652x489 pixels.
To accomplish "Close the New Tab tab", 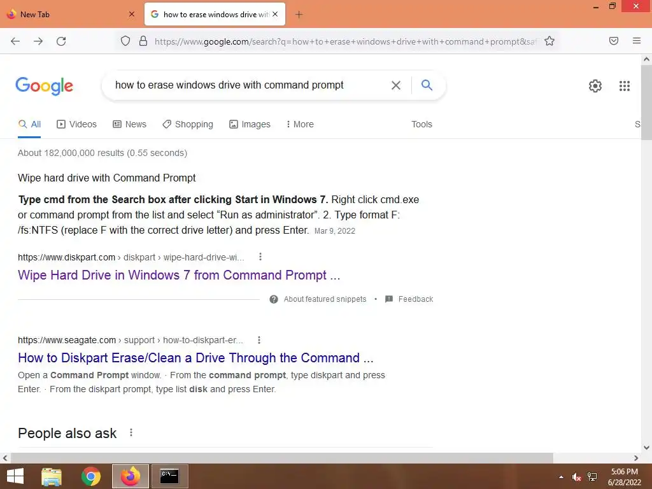I will click(132, 14).
